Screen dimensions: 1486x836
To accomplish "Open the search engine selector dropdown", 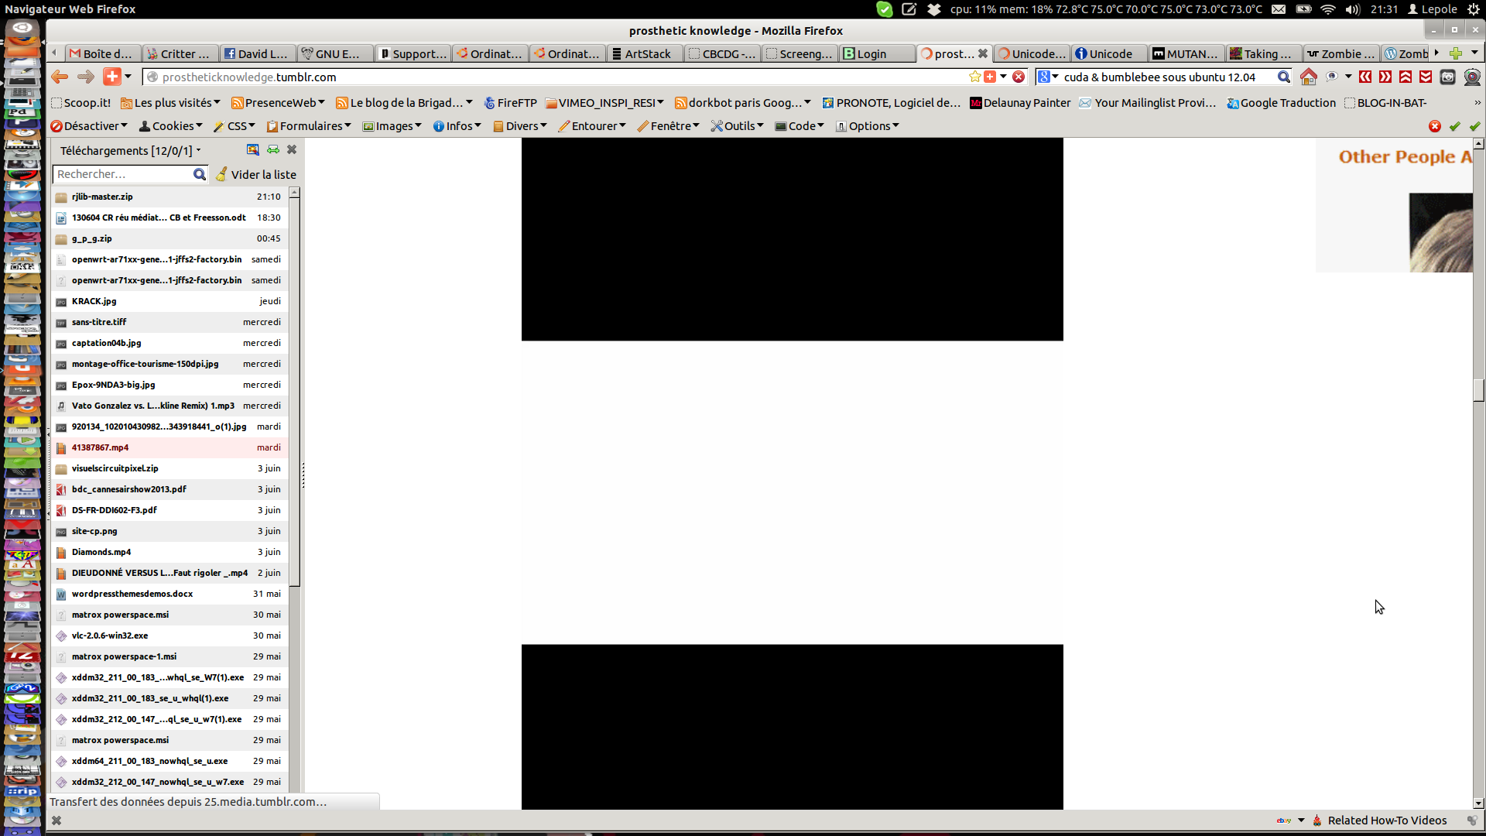I will (x=1048, y=77).
